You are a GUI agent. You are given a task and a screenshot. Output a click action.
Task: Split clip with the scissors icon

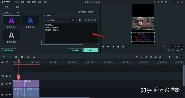coord(22,57)
